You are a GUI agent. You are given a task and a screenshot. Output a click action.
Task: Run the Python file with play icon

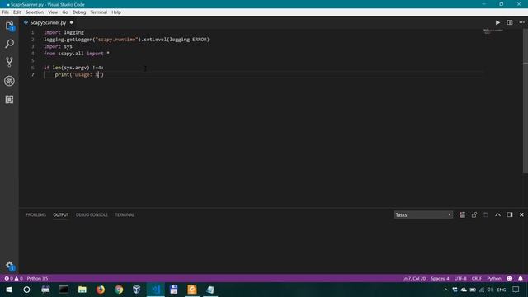tap(497, 22)
